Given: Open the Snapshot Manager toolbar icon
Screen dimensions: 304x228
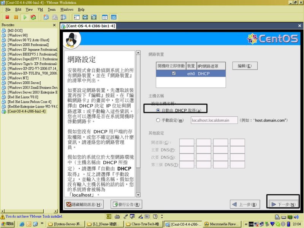Looking at the screenshot, I should click(x=63, y=17).
